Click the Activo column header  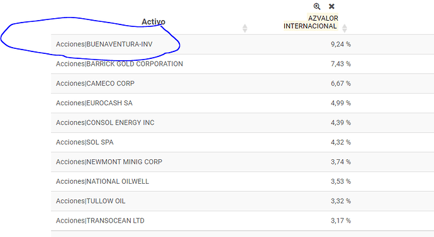tap(153, 22)
